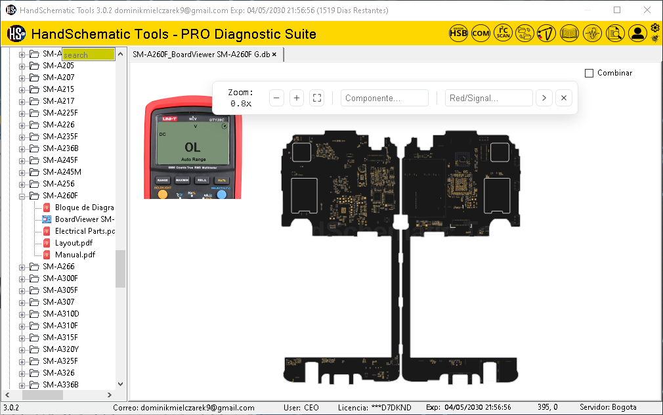Open Bloque de Diagra PDF file
663x415 pixels.
(x=85, y=207)
